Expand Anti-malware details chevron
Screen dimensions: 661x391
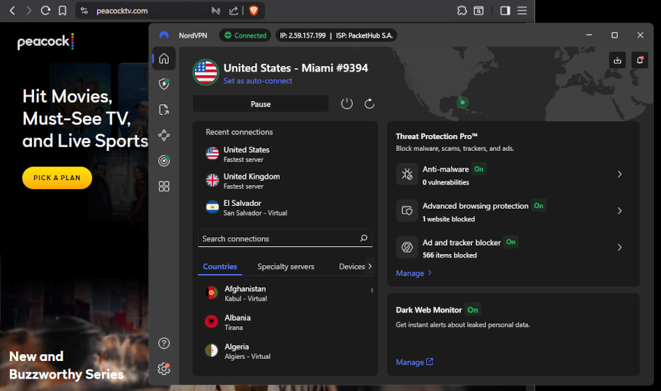619,175
